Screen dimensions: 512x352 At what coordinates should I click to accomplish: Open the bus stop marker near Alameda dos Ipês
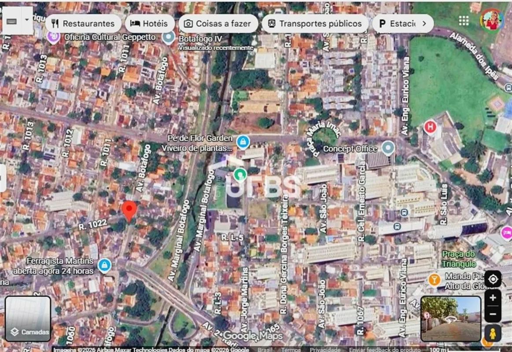pos(508,88)
